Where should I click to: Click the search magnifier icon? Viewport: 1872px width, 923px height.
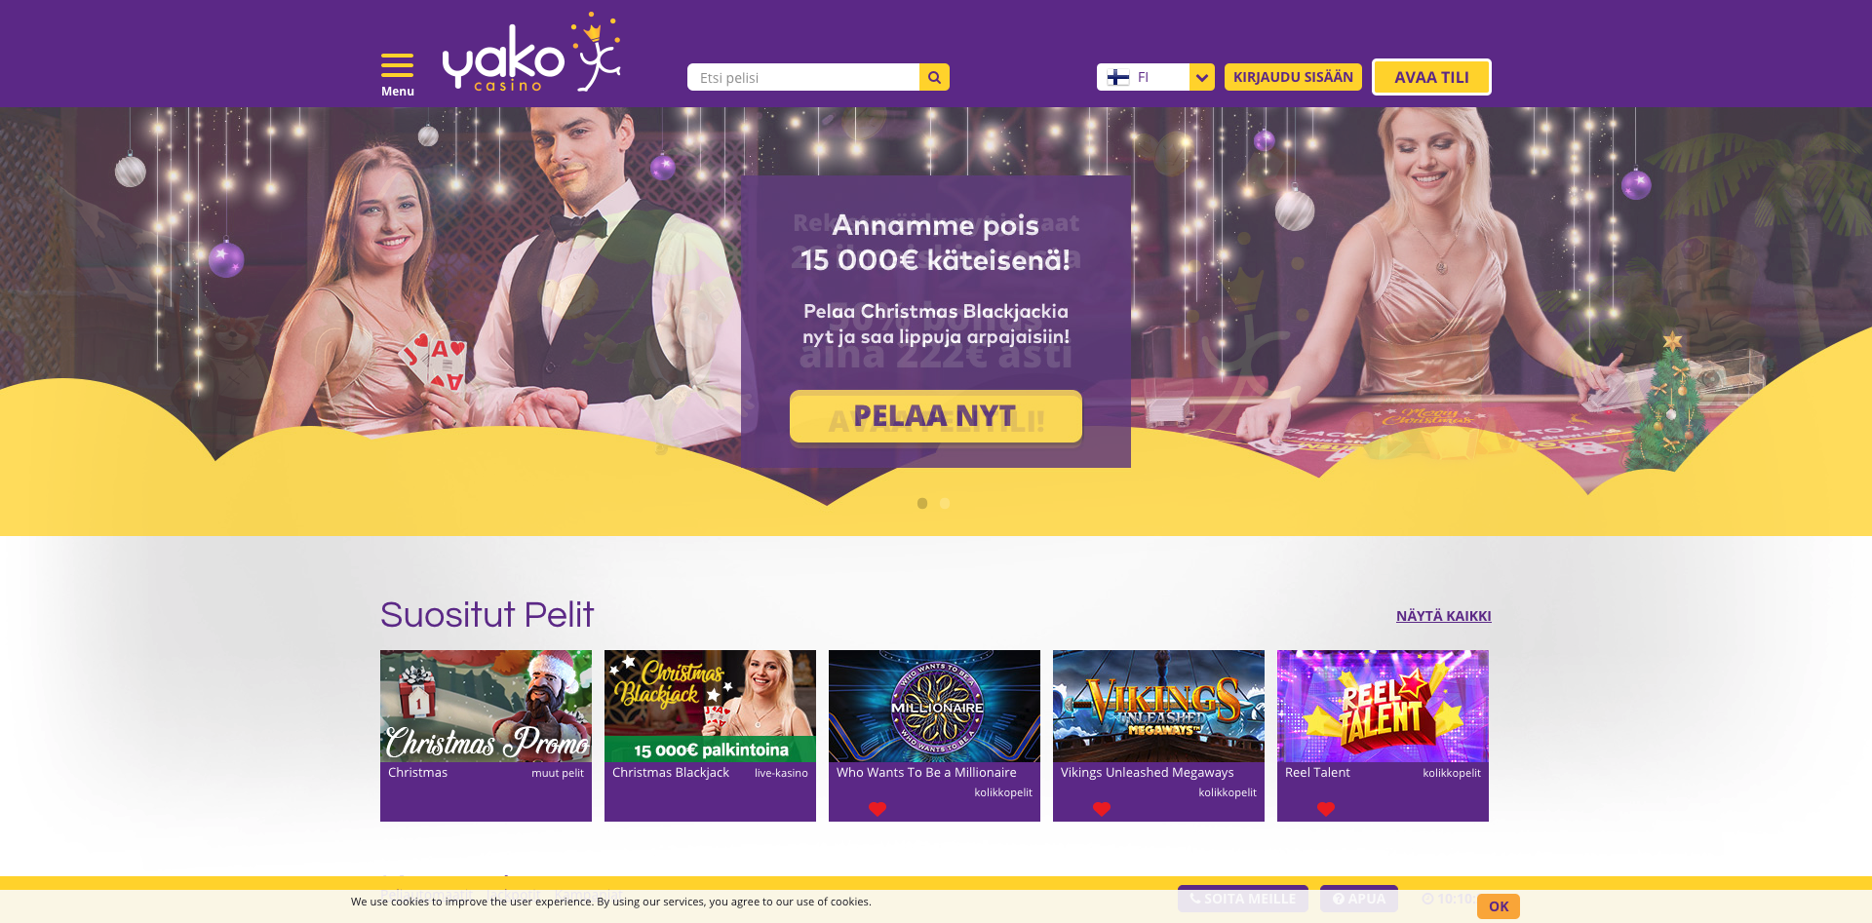coord(934,77)
